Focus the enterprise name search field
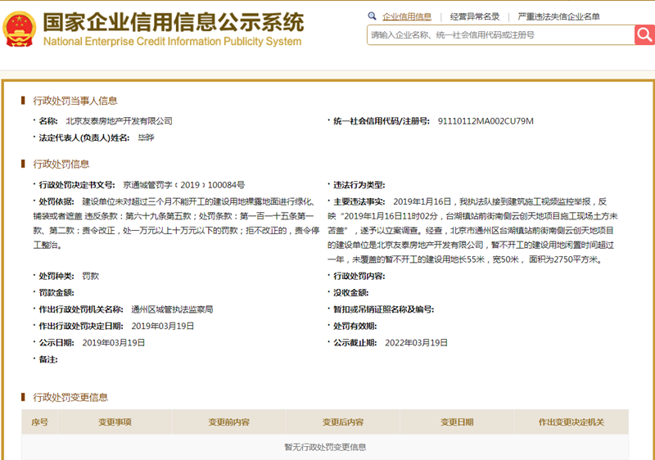The height and width of the screenshot is (460, 655). (x=499, y=34)
